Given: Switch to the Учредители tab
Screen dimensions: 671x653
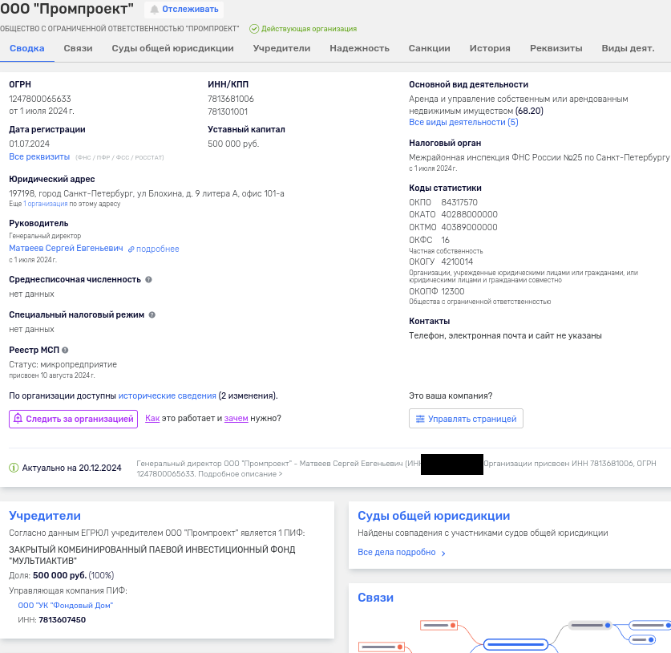Looking at the screenshot, I should (281, 48).
